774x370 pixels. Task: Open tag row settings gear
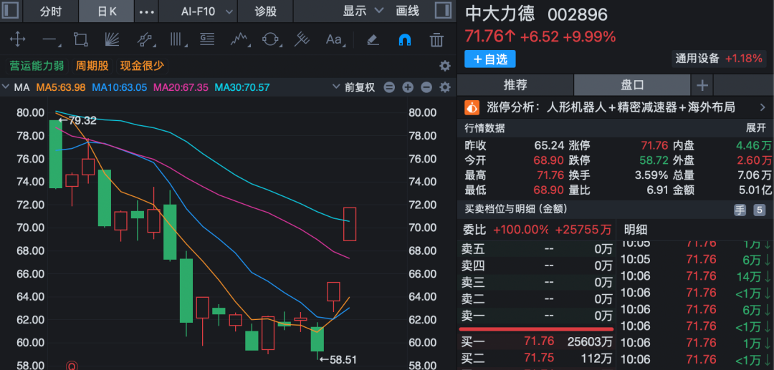coord(445,66)
